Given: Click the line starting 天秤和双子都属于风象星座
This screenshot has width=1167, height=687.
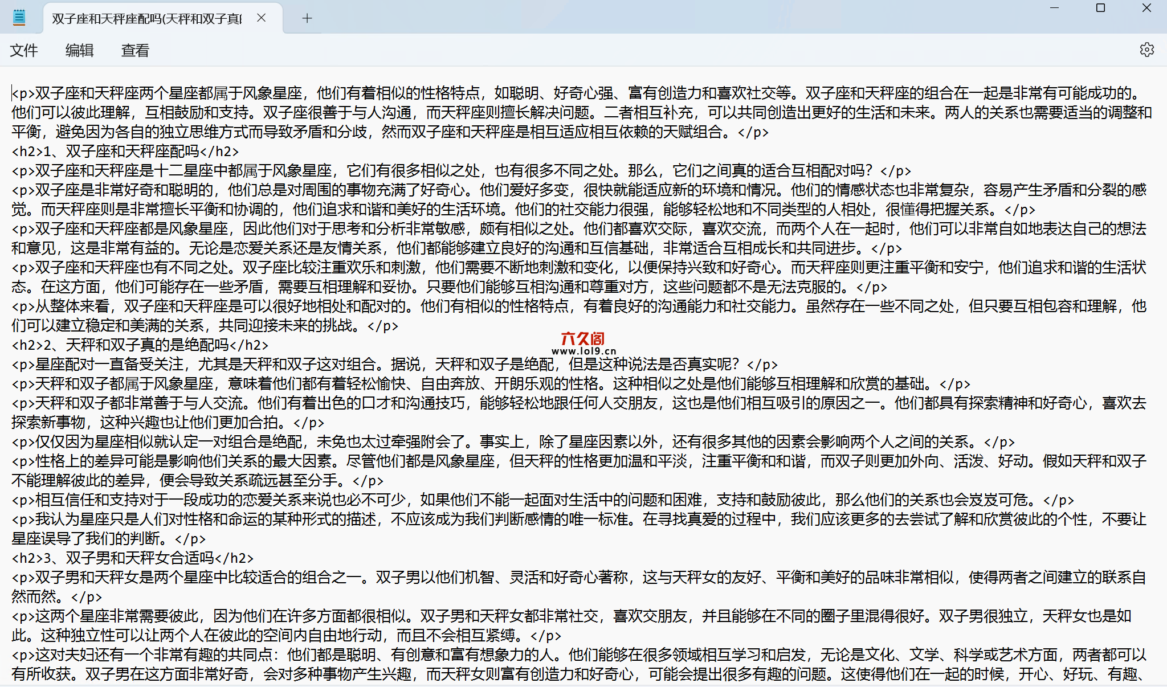Looking at the screenshot, I should (491, 384).
